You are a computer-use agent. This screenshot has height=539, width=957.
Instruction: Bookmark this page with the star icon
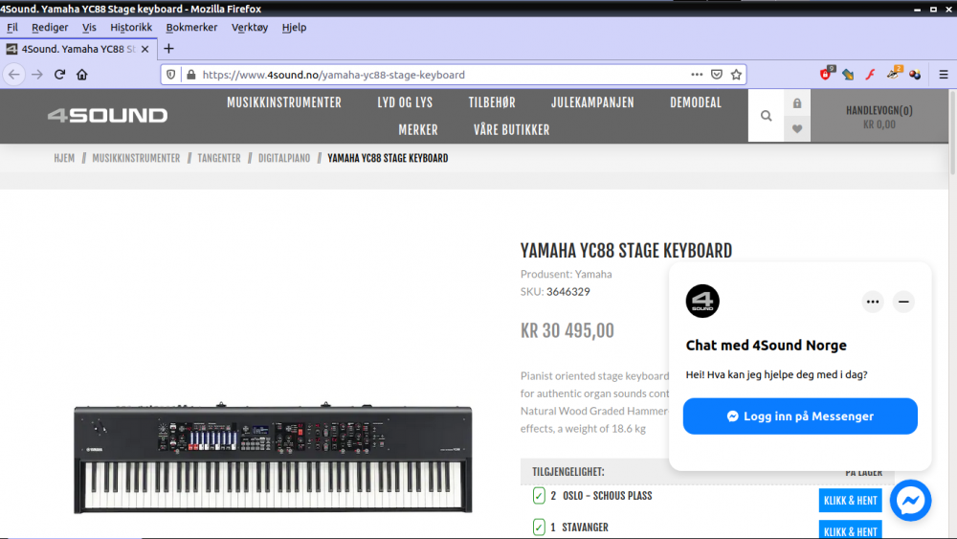pyautogui.click(x=736, y=75)
